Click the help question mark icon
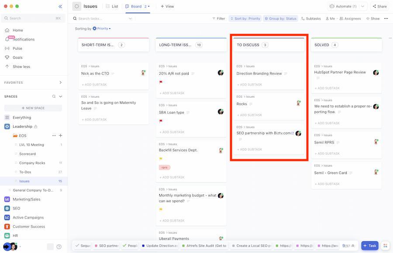The height and width of the screenshot is (253, 393). click(59, 247)
